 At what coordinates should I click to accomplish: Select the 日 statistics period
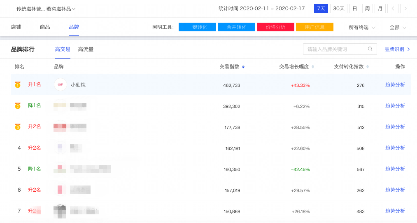pyautogui.click(x=354, y=9)
